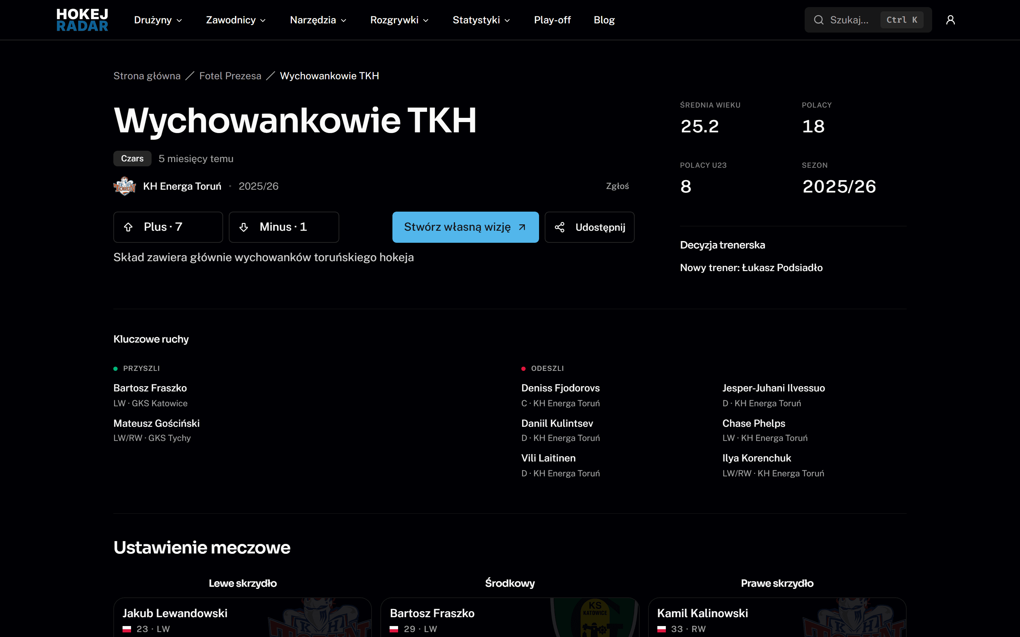Screen dimensions: 1020x637
Task: Navigate to Strona główna breadcrumb
Action: pos(147,76)
